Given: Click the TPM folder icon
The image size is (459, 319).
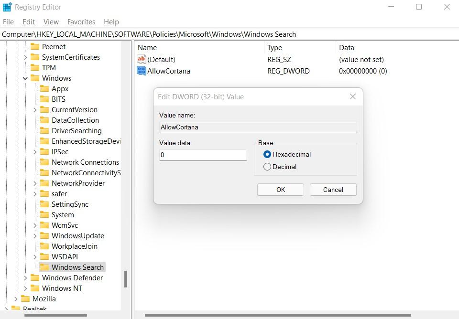Looking at the screenshot, I should pyautogui.click(x=35, y=68).
